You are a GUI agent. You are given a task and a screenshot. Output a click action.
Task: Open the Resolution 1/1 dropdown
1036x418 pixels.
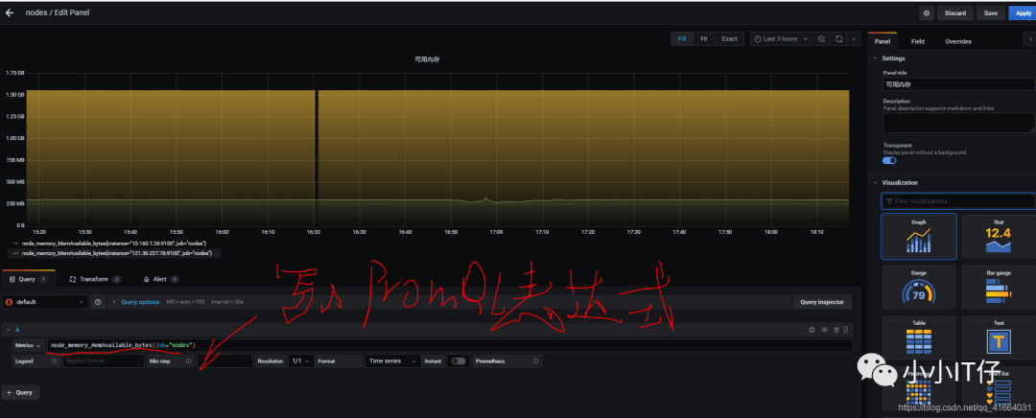tap(301, 361)
